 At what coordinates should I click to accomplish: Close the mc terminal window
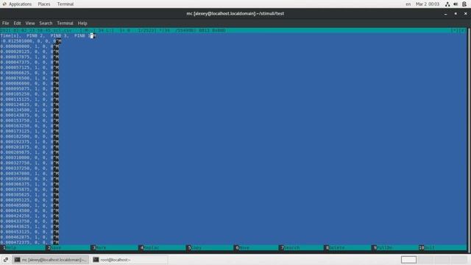tap(466, 13)
